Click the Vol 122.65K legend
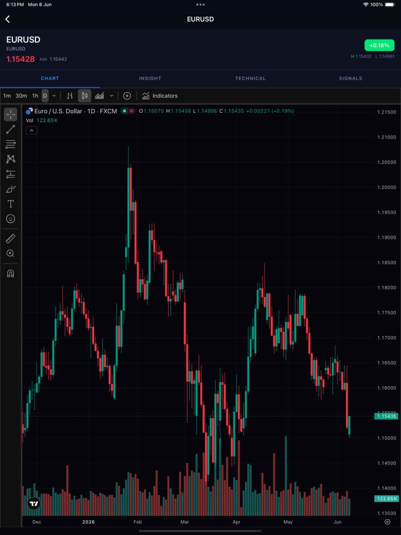 pos(42,121)
